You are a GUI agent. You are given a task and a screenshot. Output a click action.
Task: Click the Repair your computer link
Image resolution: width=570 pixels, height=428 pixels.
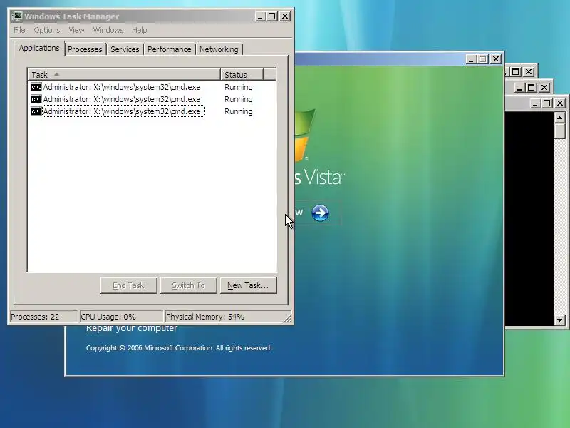tap(132, 328)
